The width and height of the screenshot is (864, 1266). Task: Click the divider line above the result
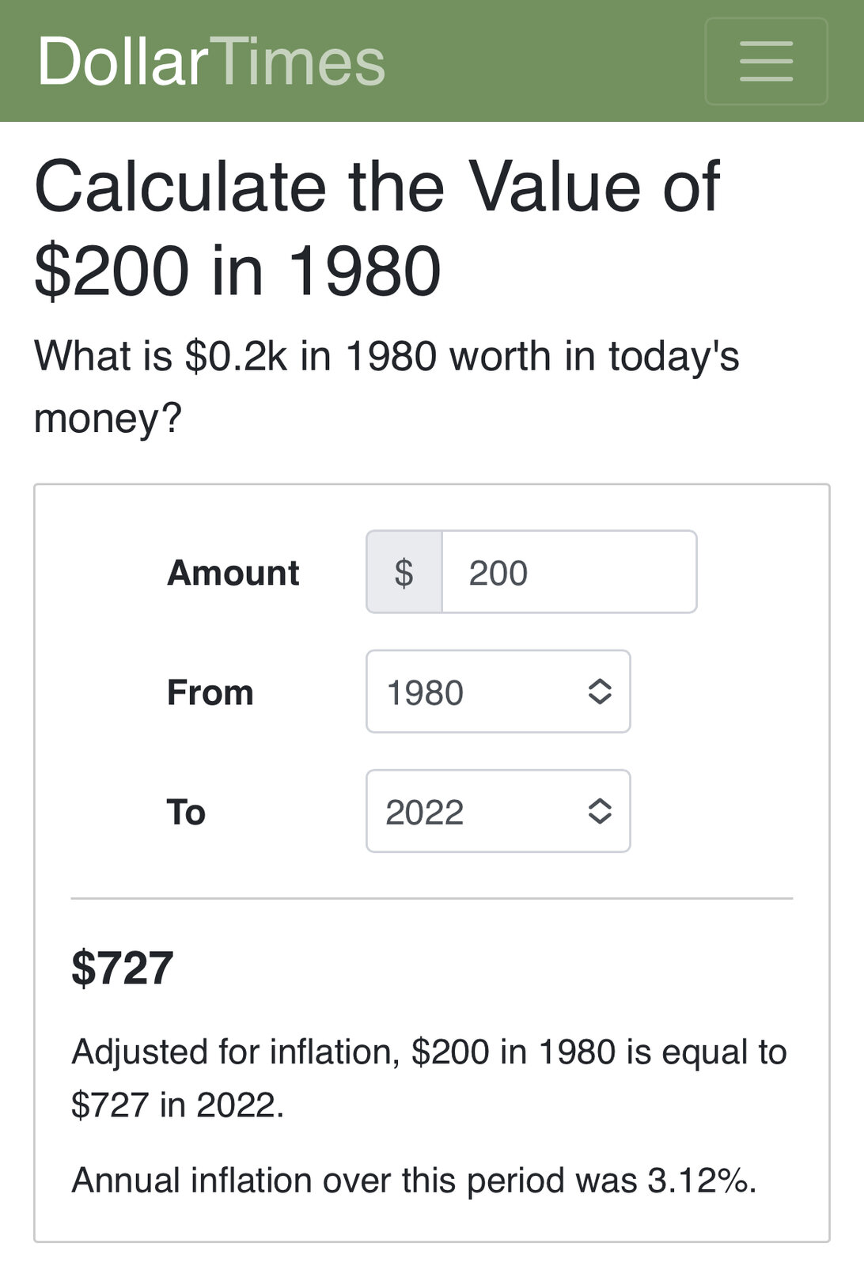[432, 899]
